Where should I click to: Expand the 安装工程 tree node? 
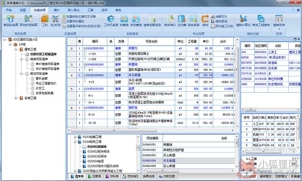tap(16, 98)
